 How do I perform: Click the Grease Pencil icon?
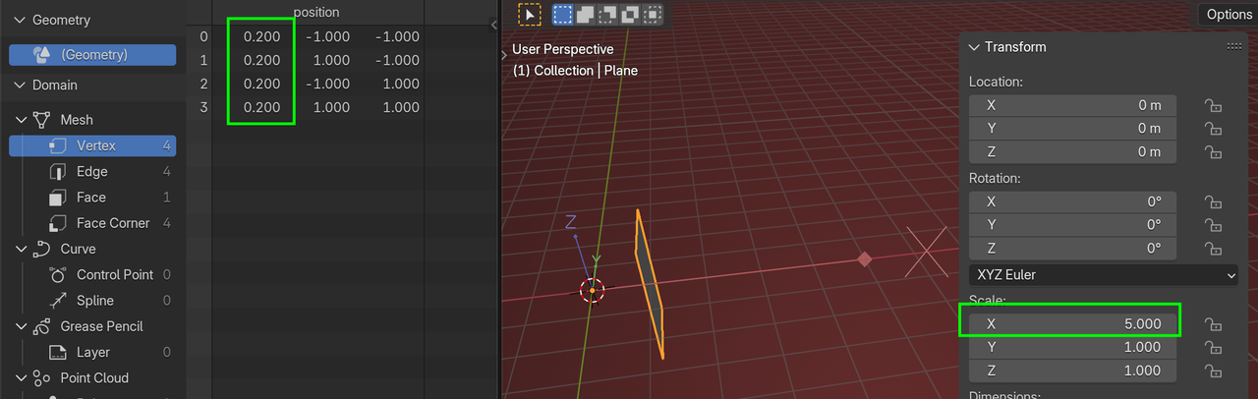pyautogui.click(x=41, y=326)
